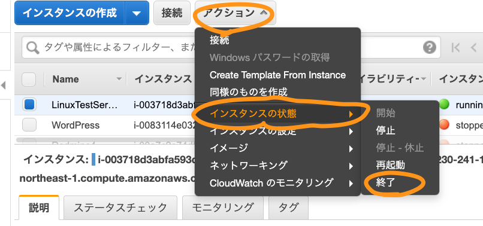The width and height of the screenshot is (483, 226).
Task: Expand the CloudWatch のモニタリング submenu
Action: click(277, 183)
